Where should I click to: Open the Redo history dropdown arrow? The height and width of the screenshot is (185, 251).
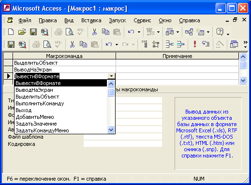tap(133, 44)
